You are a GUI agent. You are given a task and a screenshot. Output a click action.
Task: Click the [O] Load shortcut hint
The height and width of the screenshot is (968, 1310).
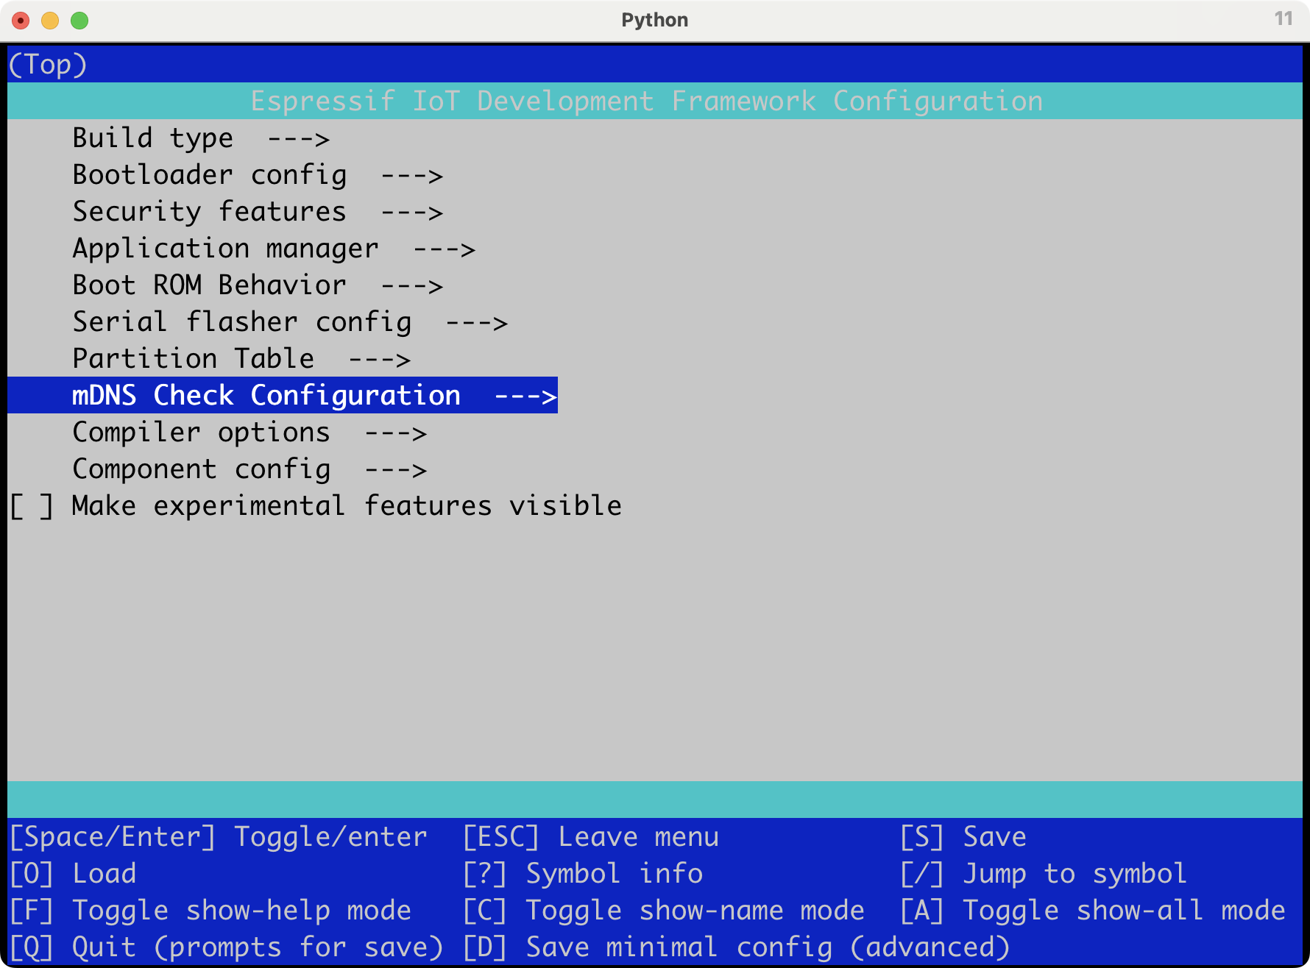click(73, 874)
